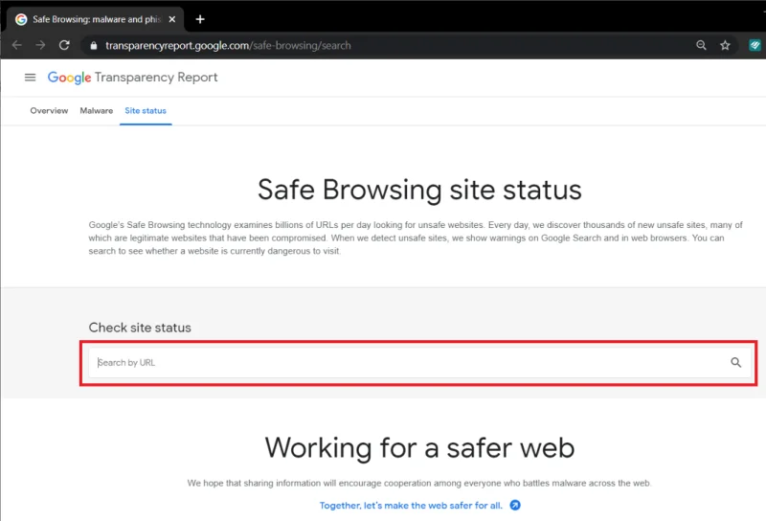Click the blue circular arrow icon after the link

(x=515, y=505)
